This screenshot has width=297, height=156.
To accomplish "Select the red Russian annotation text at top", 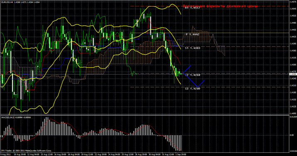I will (220, 6).
